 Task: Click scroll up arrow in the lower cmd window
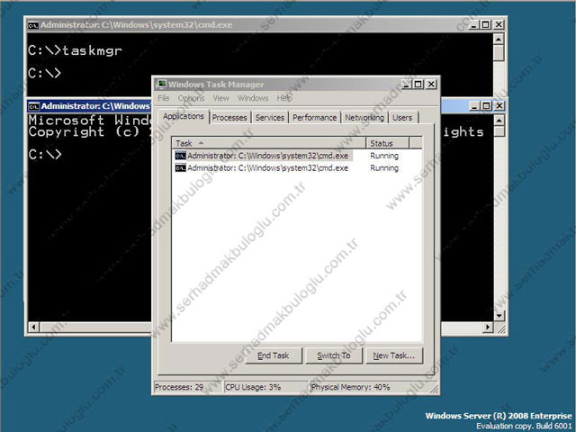tap(499, 121)
